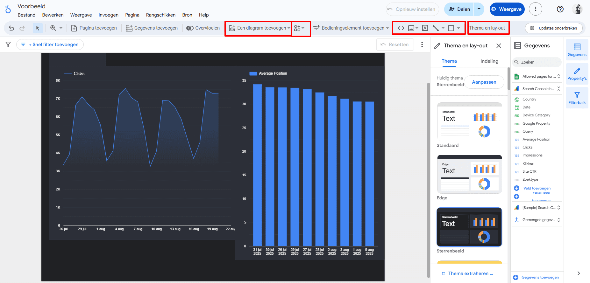
Task: Select the Standaard theme thumbnail
Action: pyautogui.click(x=470, y=122)
